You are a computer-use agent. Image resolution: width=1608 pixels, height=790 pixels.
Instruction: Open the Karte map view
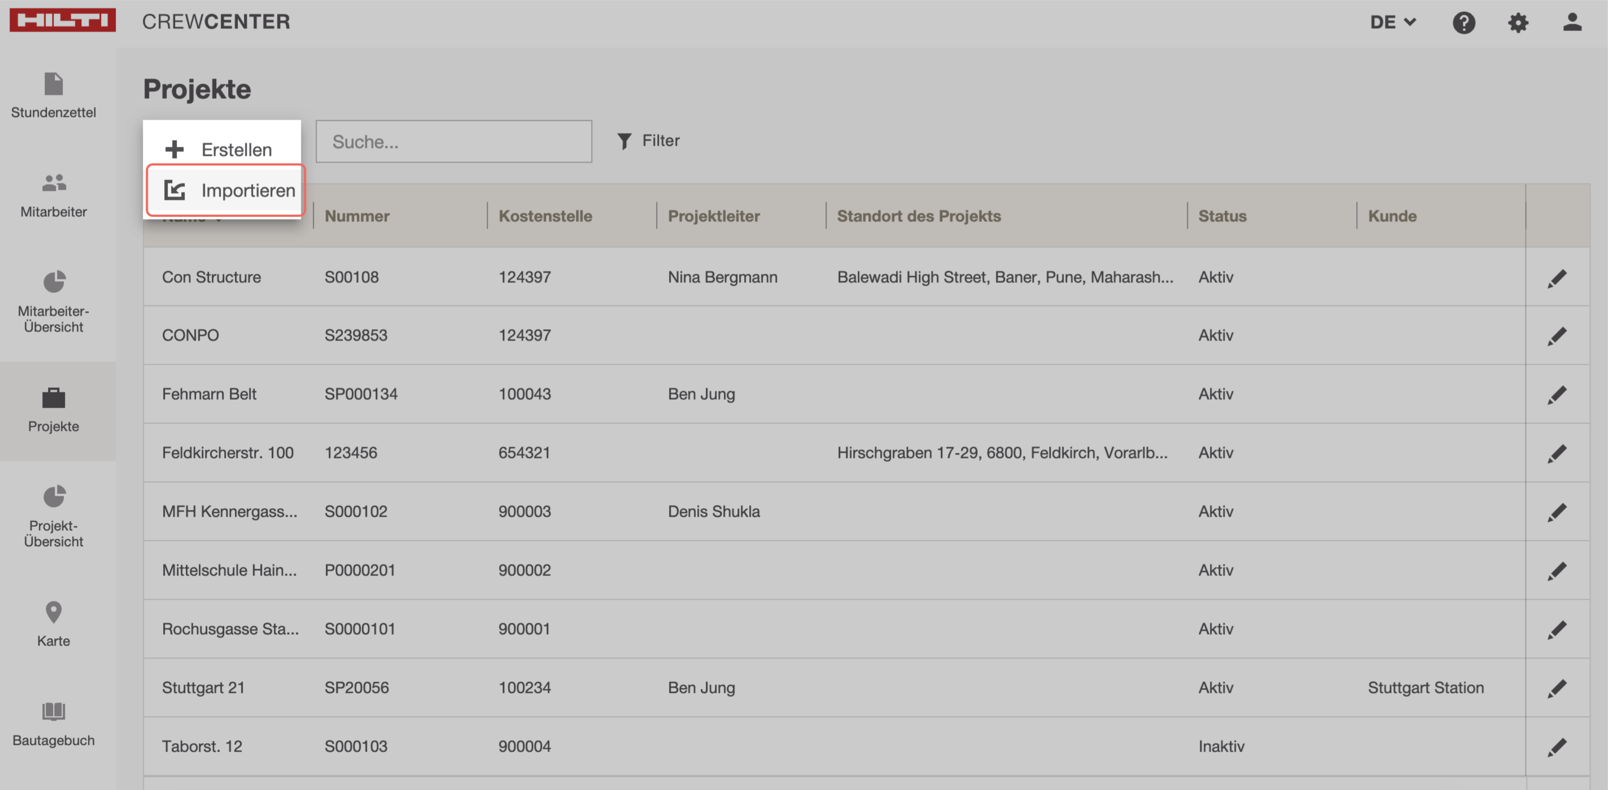click(x=54, y=623)
